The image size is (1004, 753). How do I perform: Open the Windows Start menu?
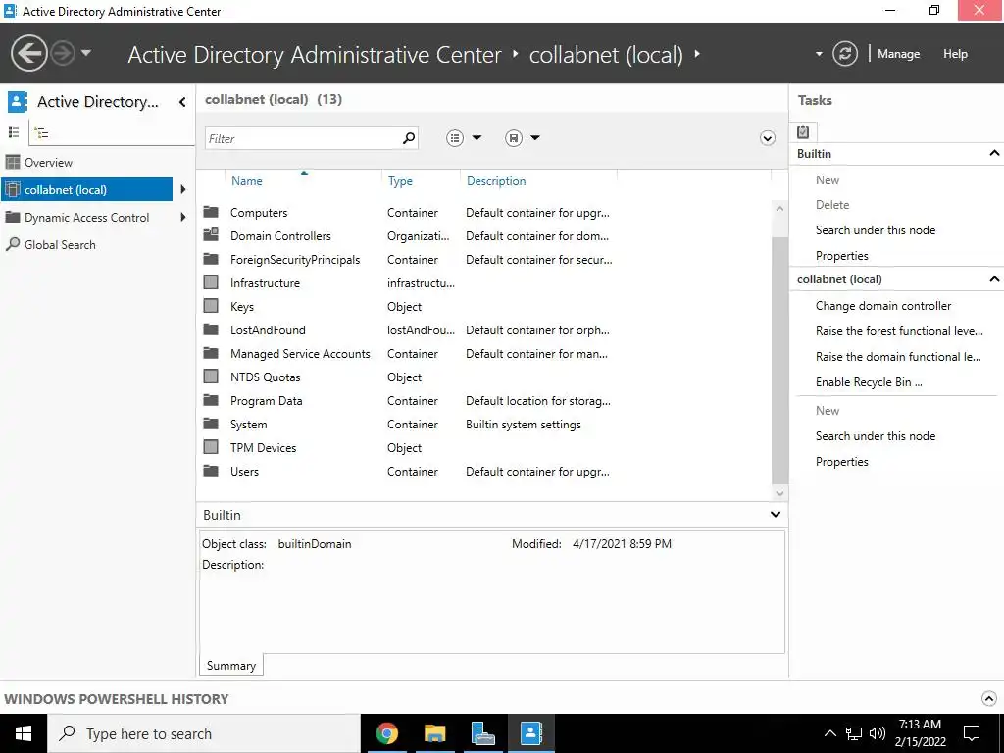[x=24, y=733]
